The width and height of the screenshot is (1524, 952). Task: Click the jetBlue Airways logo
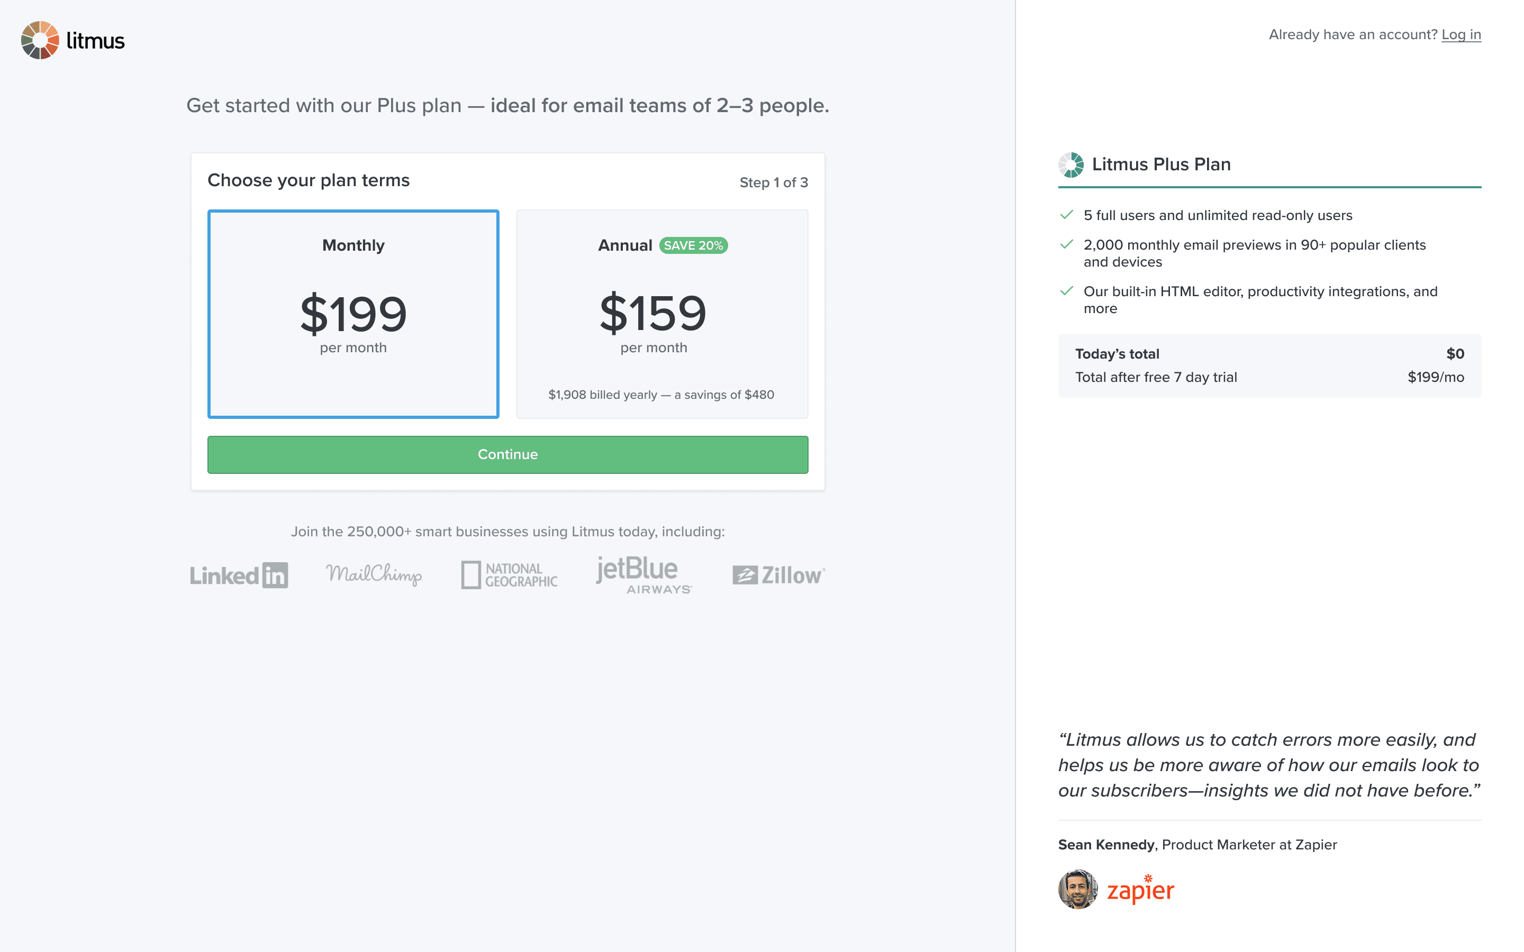(x=643, y=574)
